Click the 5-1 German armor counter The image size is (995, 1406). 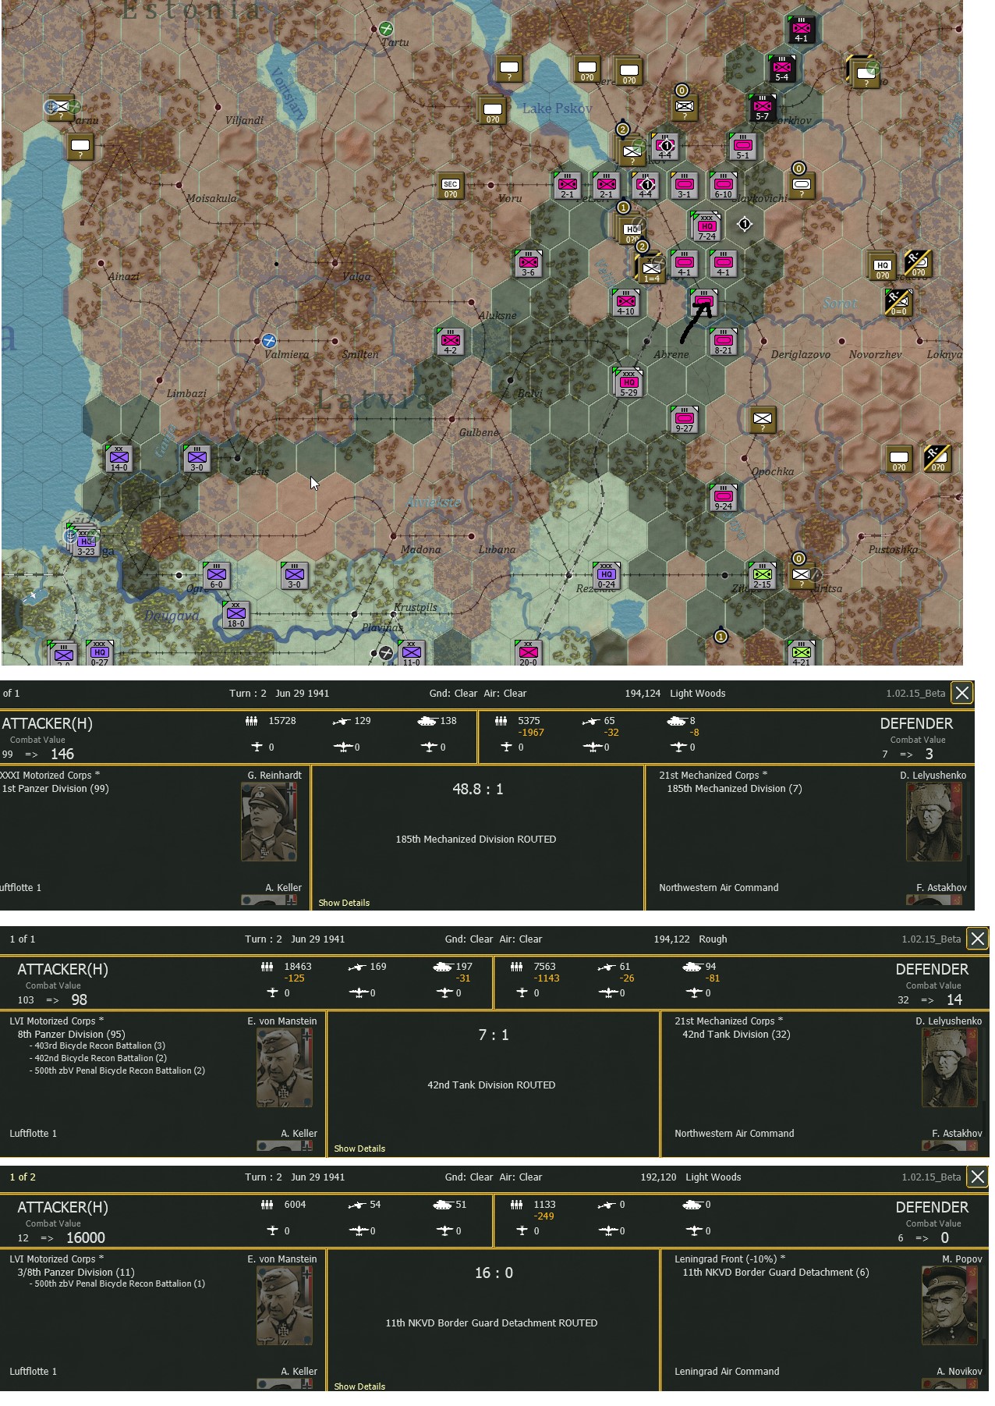pos(742,147)
